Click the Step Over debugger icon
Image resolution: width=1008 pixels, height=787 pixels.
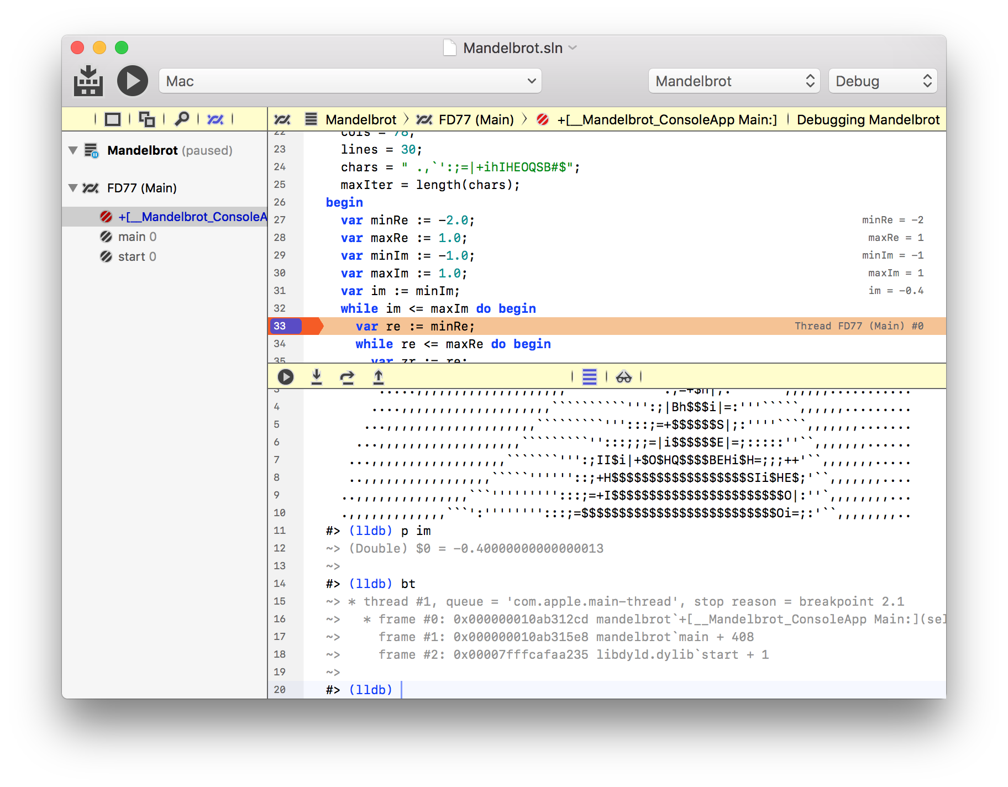[x=347, y=377]
